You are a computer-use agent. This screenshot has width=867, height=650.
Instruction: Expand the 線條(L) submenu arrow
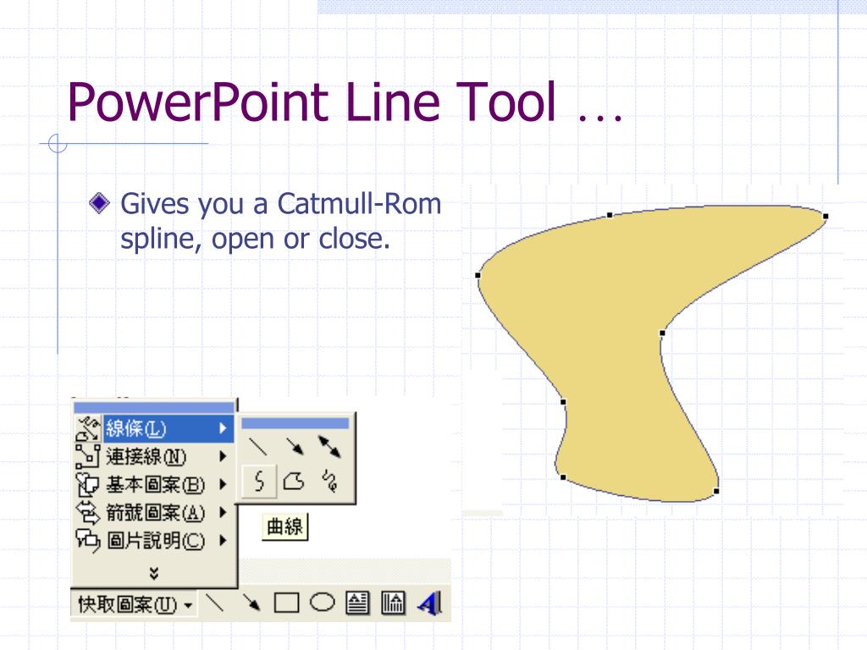pos(223,428)
